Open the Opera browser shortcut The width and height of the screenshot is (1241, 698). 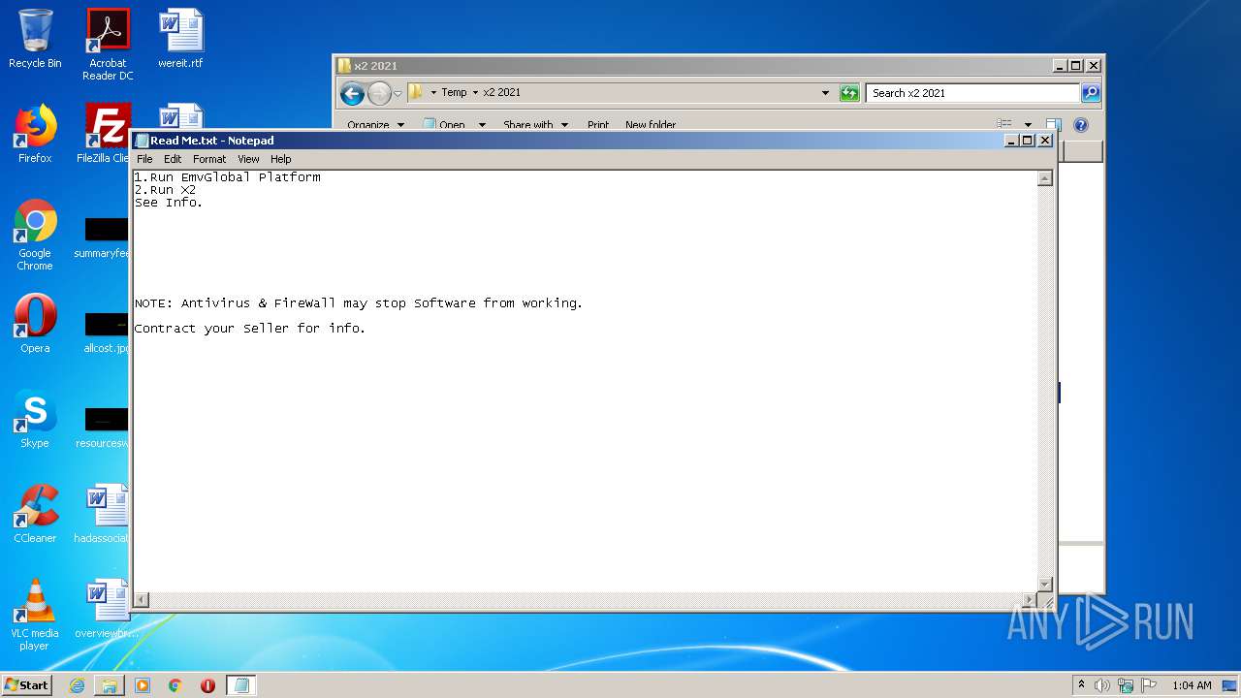click(35, 324)
